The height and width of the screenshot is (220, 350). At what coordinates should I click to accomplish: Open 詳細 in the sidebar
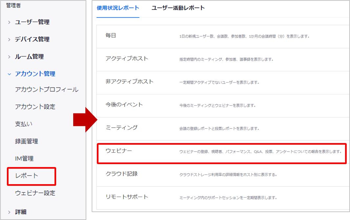click(21, 212)
